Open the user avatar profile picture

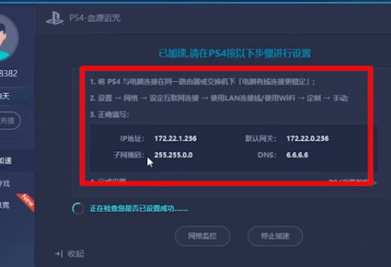point(7,37)
